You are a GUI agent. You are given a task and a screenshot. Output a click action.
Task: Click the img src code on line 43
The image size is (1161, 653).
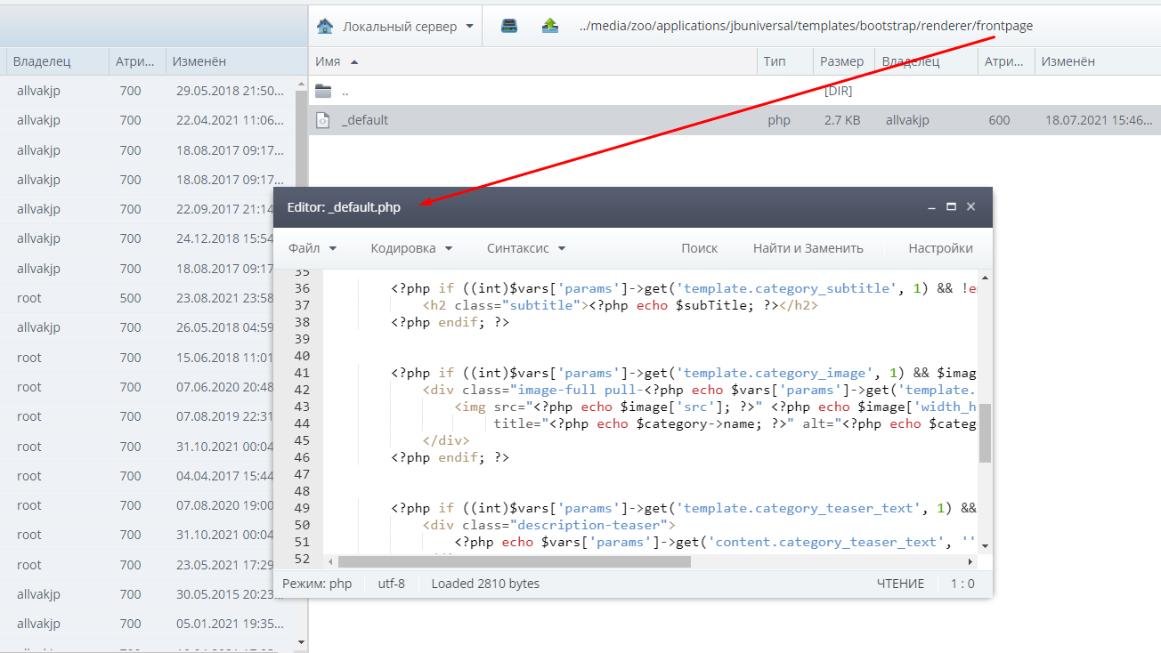715,407
